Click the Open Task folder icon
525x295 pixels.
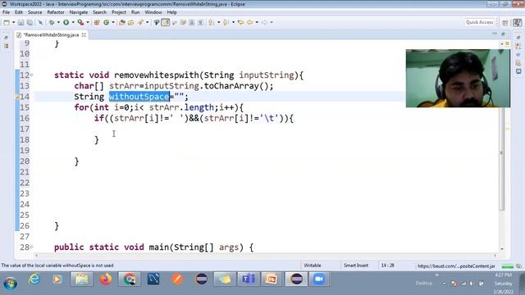pos(131,22)
